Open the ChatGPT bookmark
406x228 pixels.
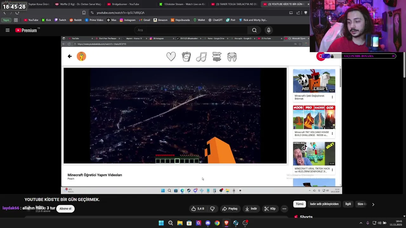(215, 20)
